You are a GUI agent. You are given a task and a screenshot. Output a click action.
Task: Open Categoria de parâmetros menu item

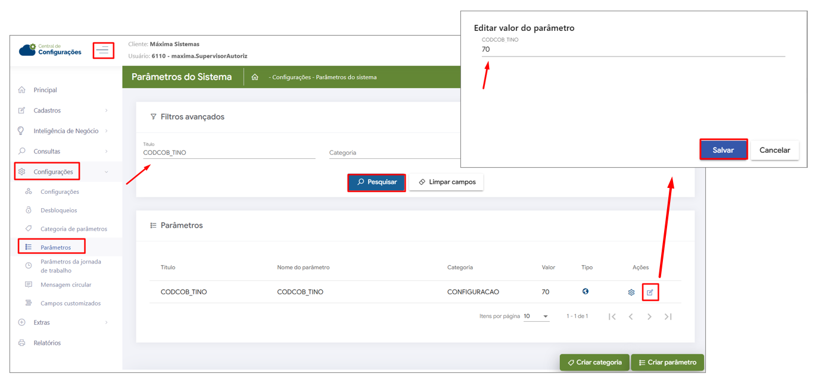pyautogui.click(x=74, y=229)
